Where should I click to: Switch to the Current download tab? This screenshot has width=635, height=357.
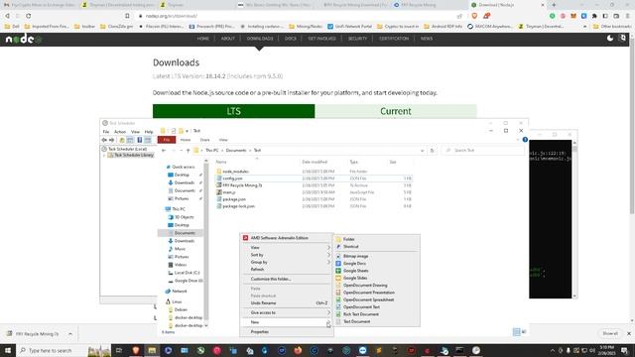click(x=396, y=111)
